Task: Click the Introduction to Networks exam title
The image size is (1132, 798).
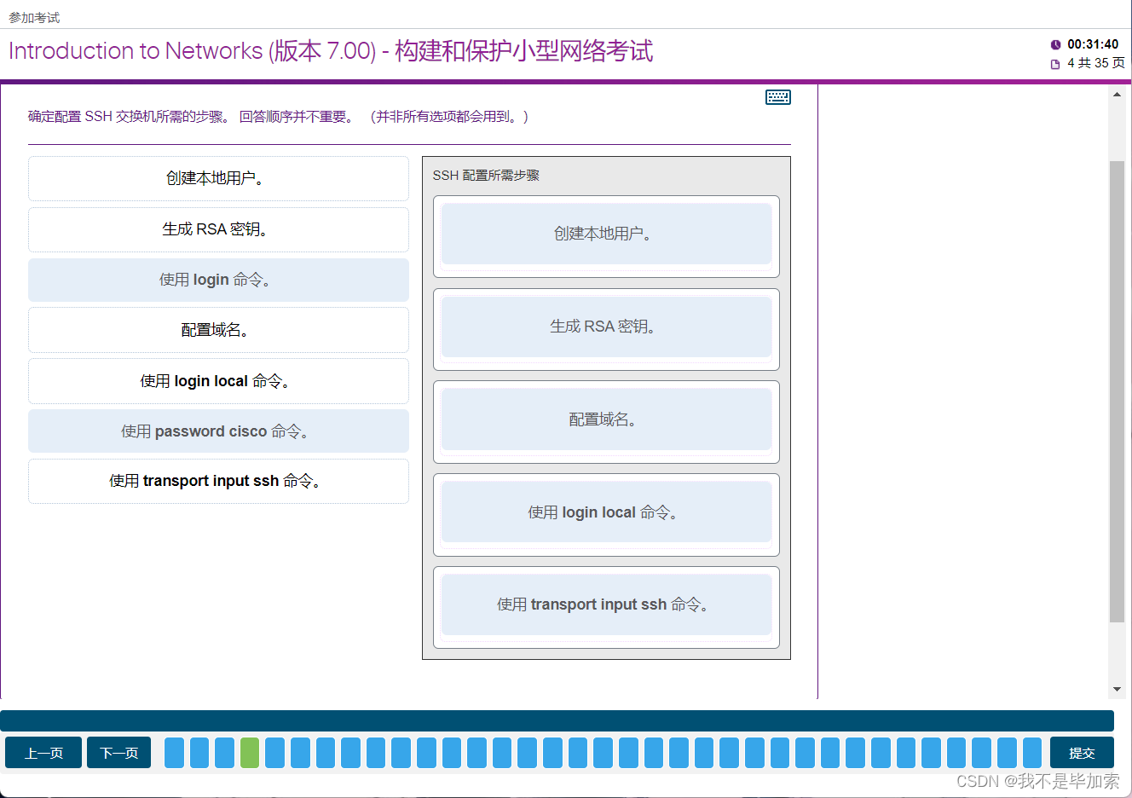Action: (331, 51)
